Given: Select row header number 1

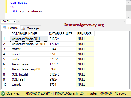Looking at the screenshot, I should tap(6, 39).
